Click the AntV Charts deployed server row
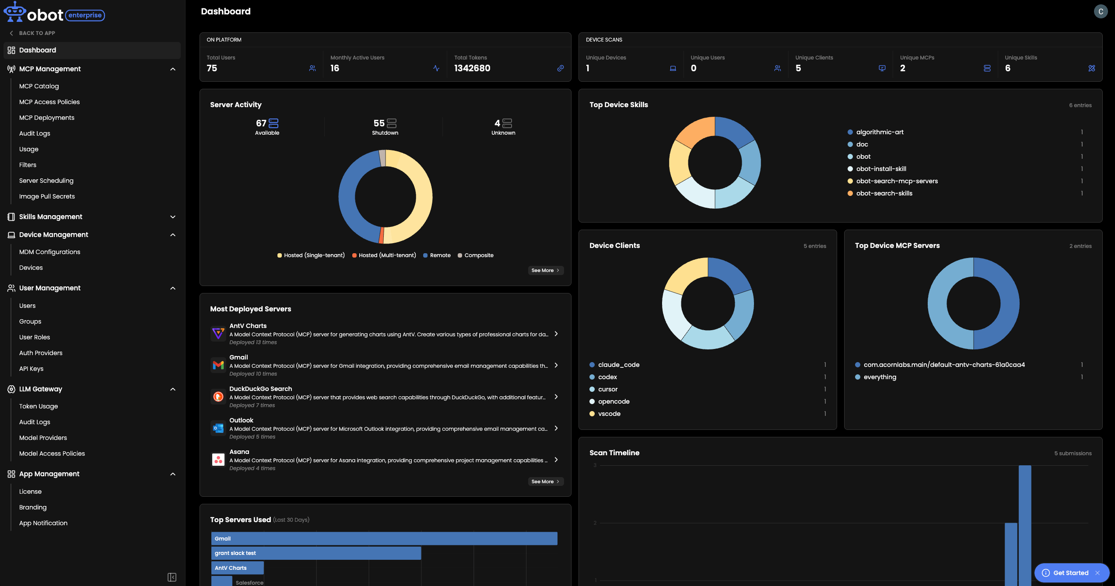Image resolution: width=1115 pixels, height=586 pixels. tap(385, 334)
